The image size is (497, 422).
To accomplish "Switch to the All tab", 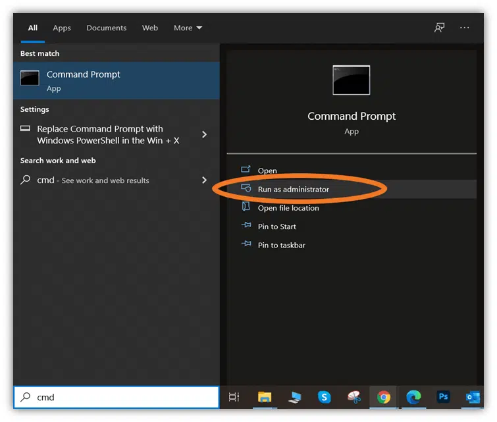I will 33,28.
